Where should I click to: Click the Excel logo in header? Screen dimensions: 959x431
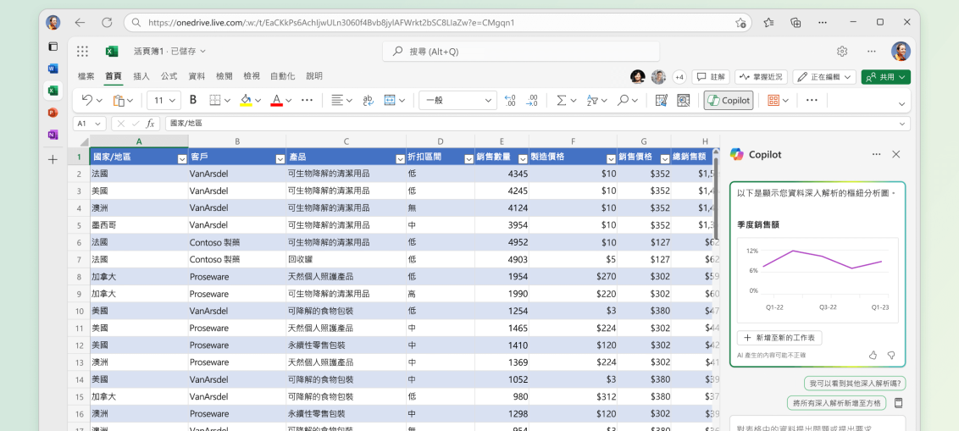coord(112,52)
